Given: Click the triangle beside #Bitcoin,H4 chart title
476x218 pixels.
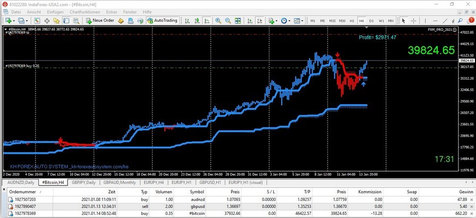Looking at the screenshot, I should coord(5,29).
